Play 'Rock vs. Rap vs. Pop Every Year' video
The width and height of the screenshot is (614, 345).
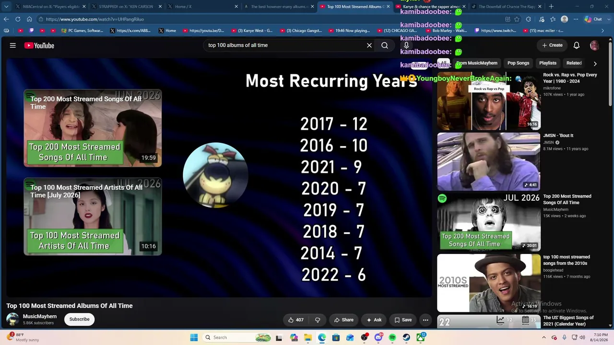point(489,101)
